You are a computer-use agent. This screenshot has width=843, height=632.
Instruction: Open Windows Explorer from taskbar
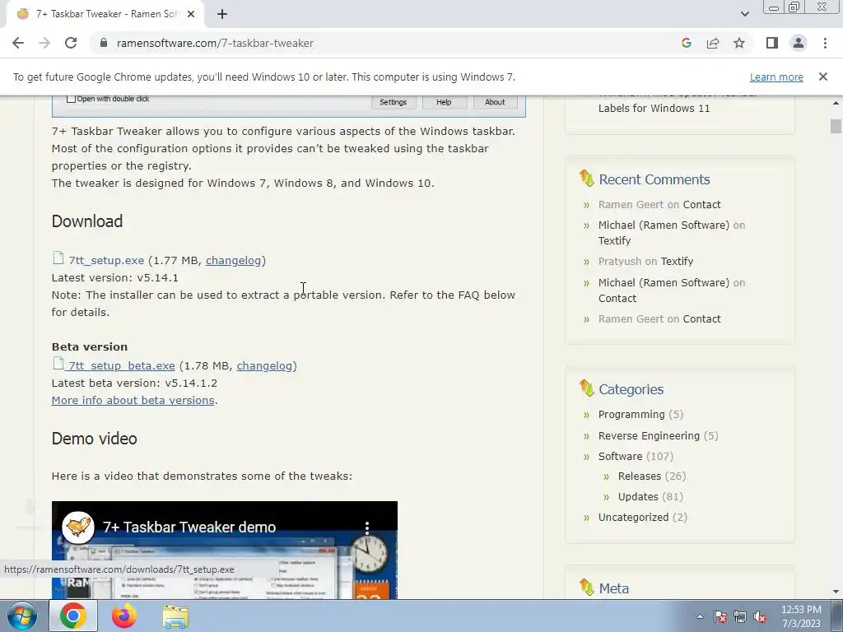[x=175, y=616]
